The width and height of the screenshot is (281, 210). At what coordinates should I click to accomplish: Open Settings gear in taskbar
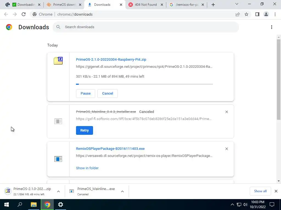pos(61,205)
